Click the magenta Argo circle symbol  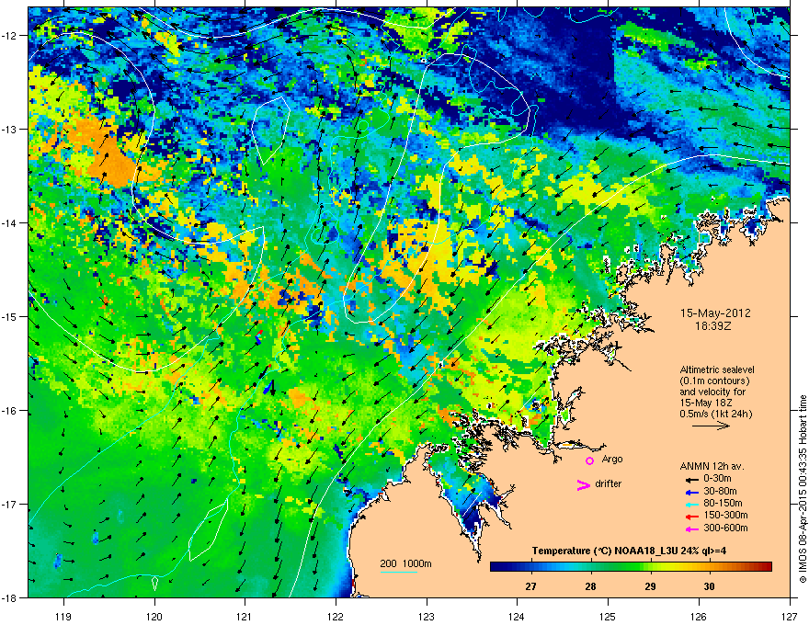click(589, 460)
